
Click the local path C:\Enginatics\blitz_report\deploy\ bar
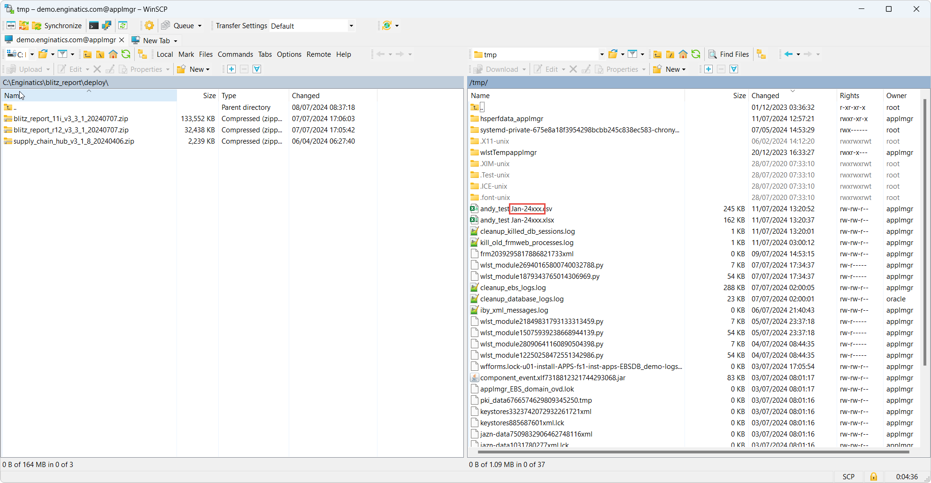coord(232,83)
